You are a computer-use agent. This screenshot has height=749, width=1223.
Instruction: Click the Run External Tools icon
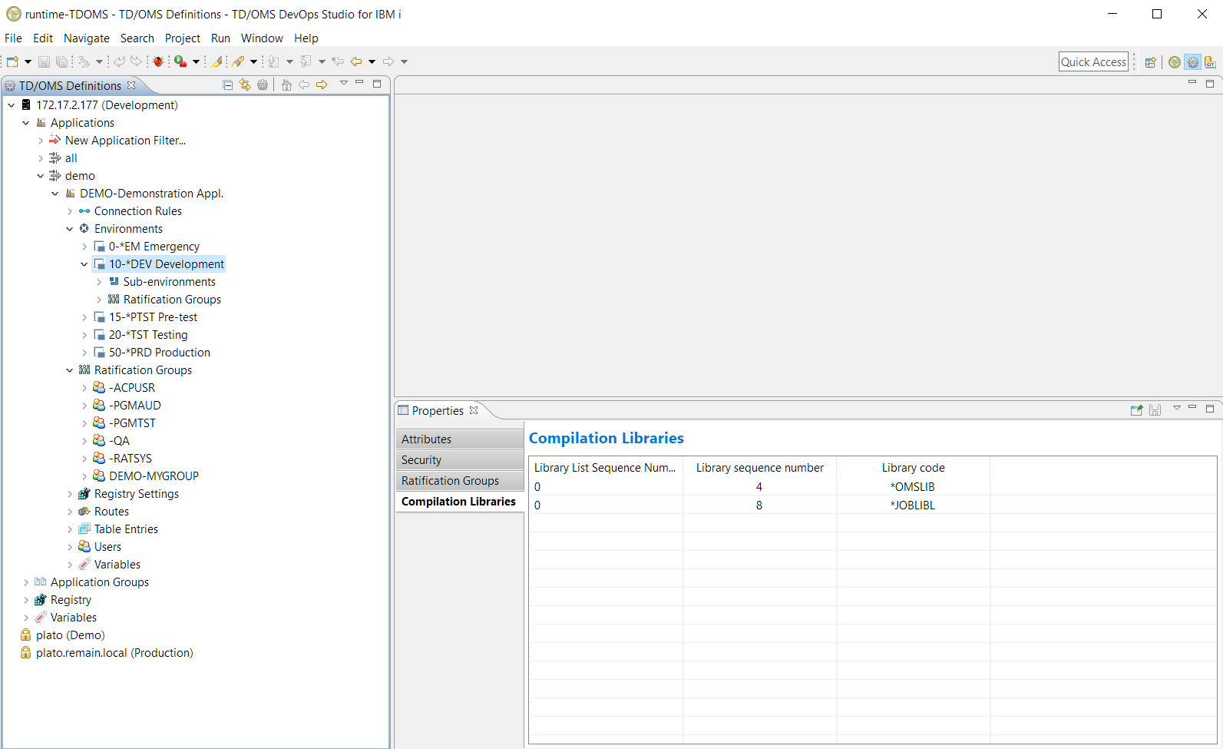point(180,61)
